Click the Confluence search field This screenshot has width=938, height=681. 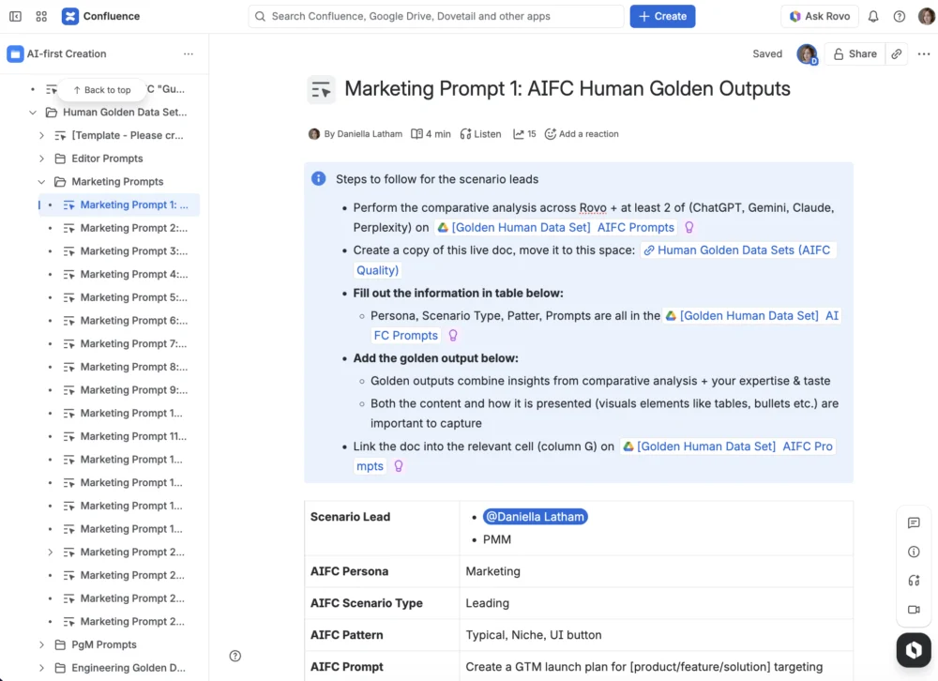pyautogui.click(x=436, y=16)
